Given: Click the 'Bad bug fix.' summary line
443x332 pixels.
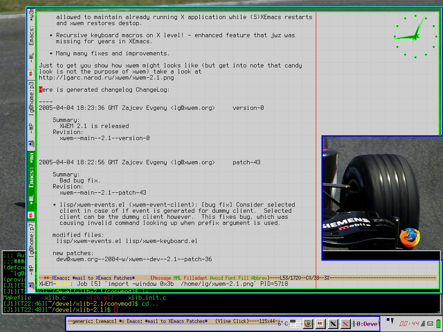Looking at the screenshot, I should pyautogui.click(x=80, y=181).
